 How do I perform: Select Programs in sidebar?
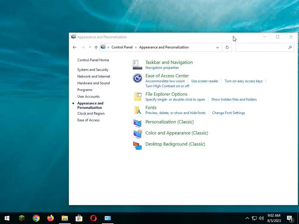click(85, 90)
